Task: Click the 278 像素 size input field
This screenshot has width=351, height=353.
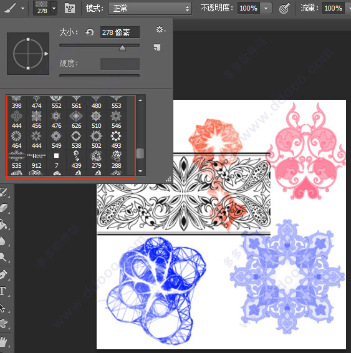Action: 120,32
